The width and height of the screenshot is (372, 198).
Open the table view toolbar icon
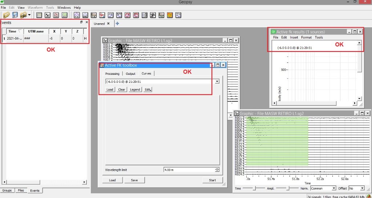click(x=39, y=15)
